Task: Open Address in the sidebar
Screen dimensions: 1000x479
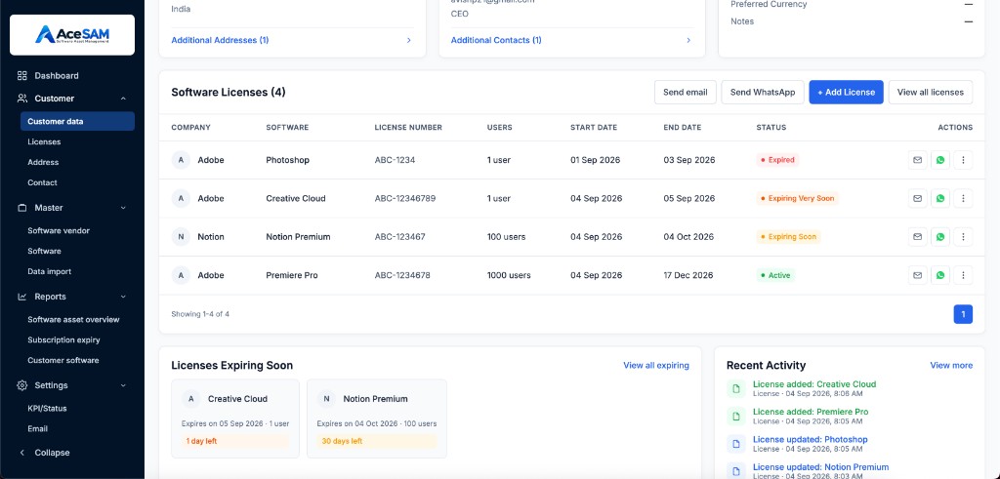Action: pyautogui.click(x=43, y=162)
